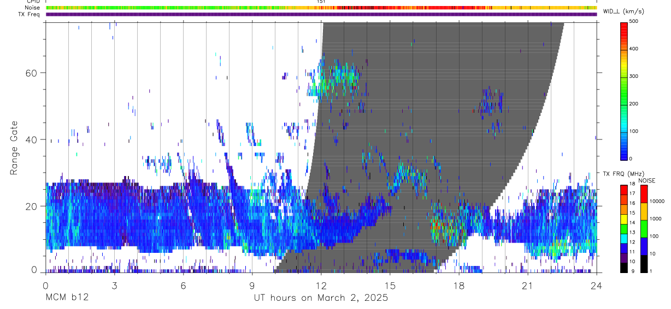Select the 14 MHz label in TX FRQ legend

pyautogui.click(x=632, y=223)
